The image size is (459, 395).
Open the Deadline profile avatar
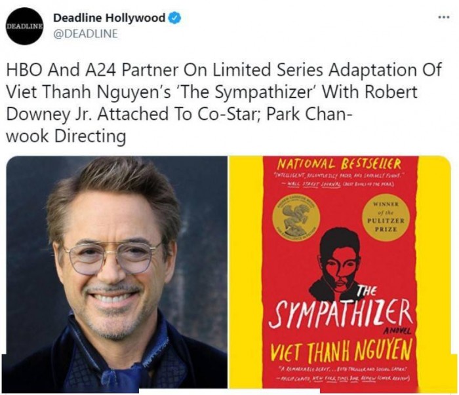[x=25, y=26]
